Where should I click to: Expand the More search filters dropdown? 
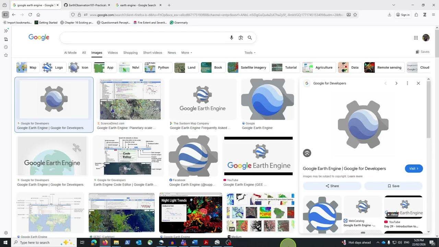187,52
